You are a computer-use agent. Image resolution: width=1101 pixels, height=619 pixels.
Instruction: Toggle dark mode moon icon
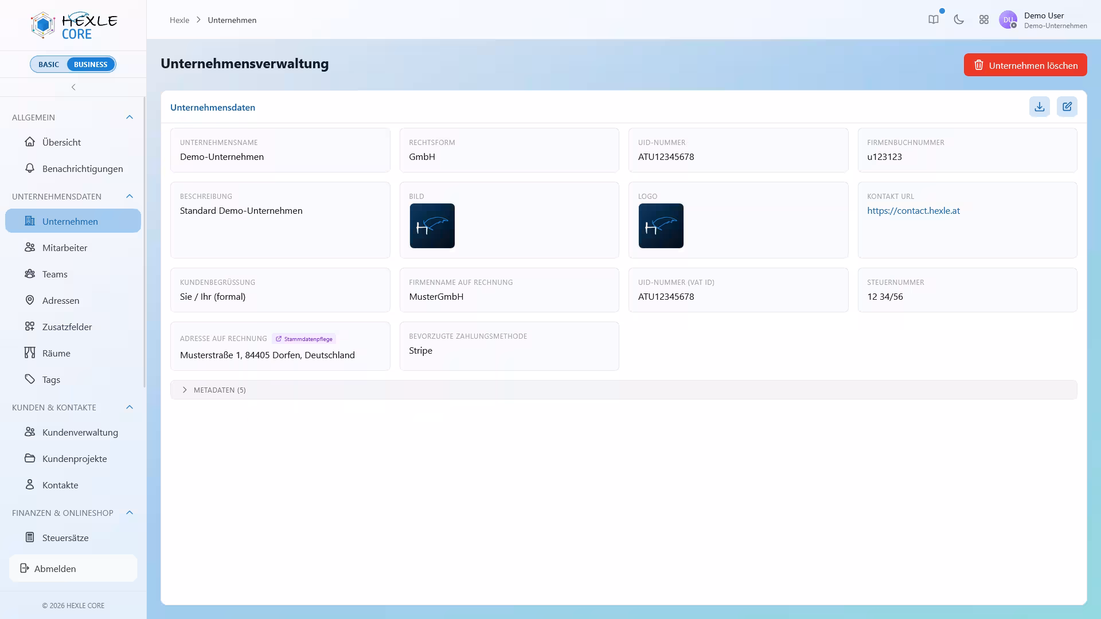tap(959, 19)
